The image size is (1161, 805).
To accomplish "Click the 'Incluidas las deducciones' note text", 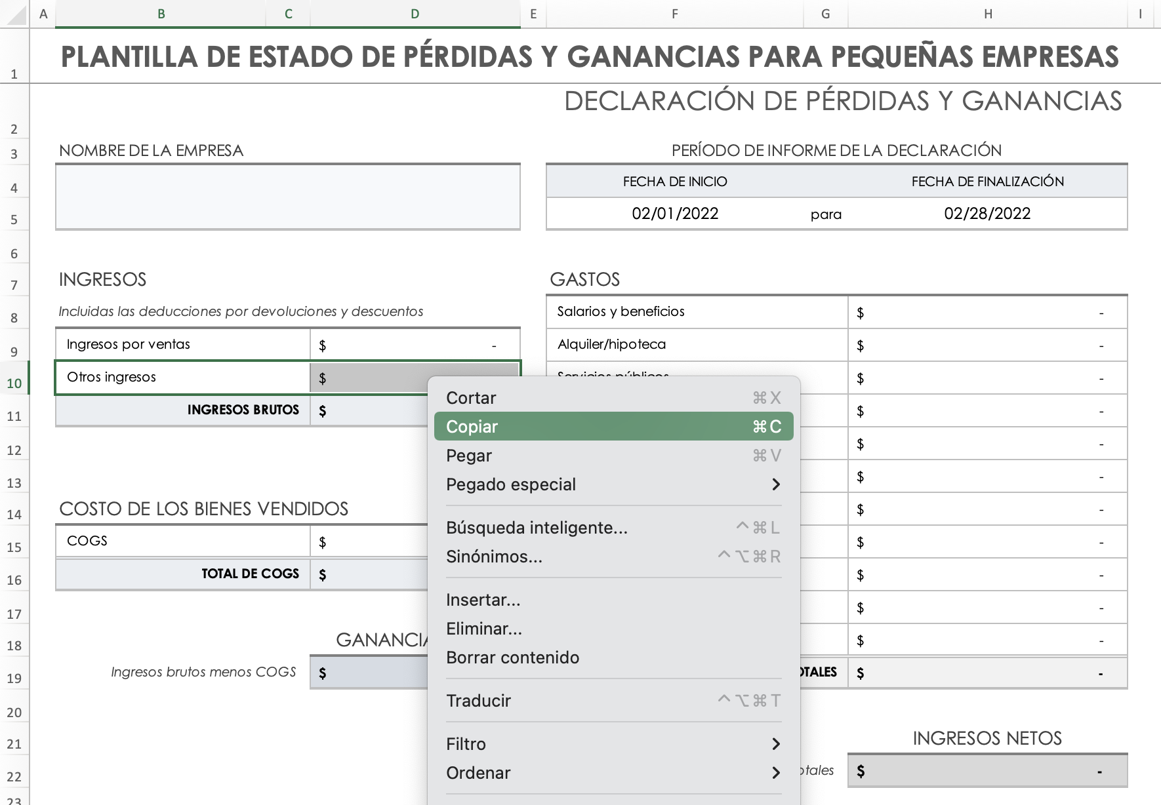I will [x=241, y=311].
